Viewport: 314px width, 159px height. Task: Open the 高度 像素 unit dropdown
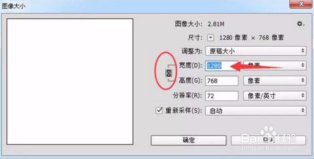coord(275,81)
